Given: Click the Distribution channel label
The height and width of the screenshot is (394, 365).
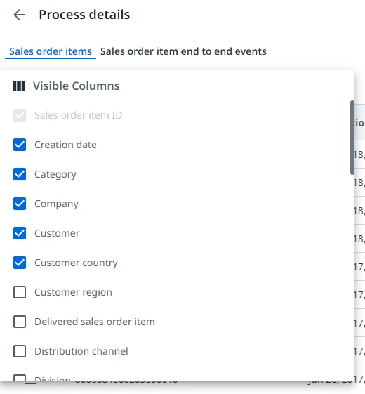Looking at the screenshot, I should (x=81, y=351).
